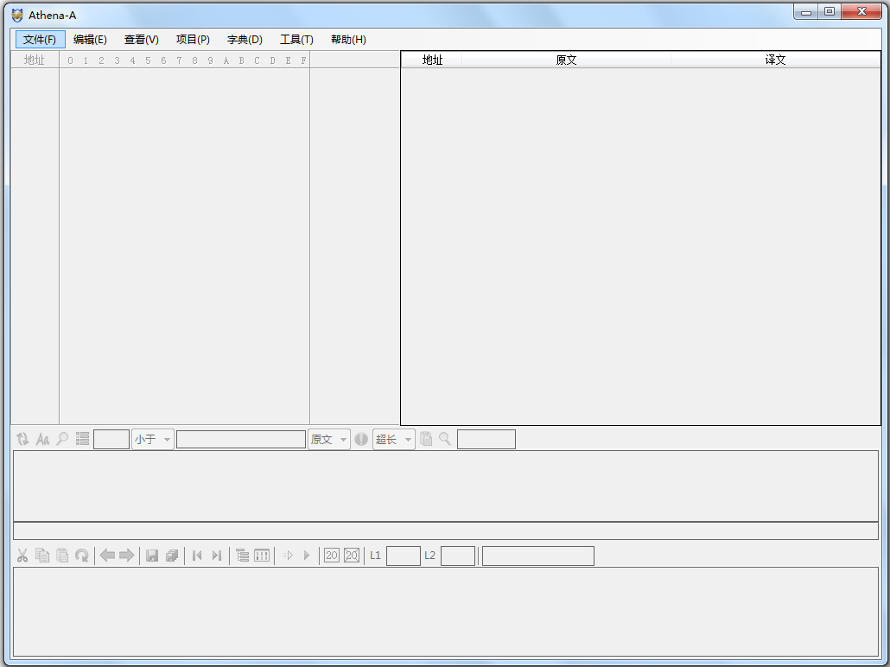
Task: Click the Paste icon in edit toolbar
Action: tap(62, 556)
